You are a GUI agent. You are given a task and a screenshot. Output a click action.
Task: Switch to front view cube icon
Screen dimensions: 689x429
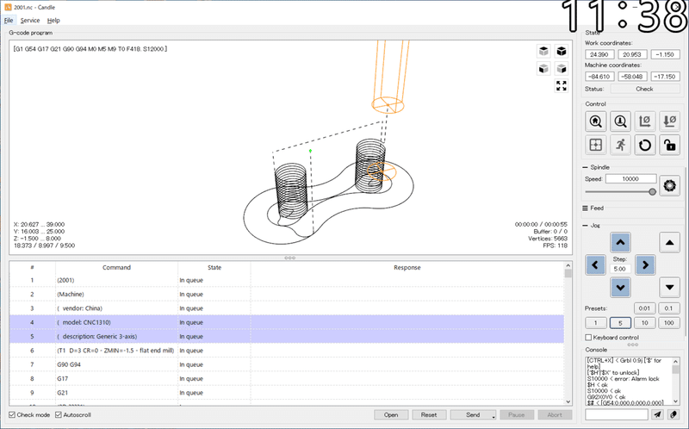543,69
